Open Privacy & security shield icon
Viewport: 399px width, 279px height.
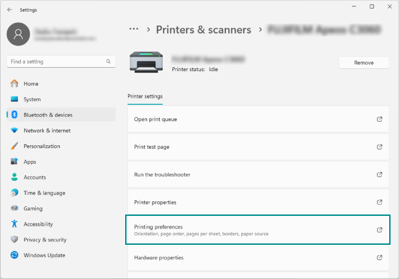(x=14, y=240)
